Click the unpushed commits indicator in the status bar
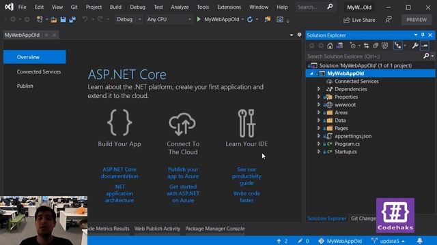The width and height of the screenshot is (437, 245). click(282, 241)
